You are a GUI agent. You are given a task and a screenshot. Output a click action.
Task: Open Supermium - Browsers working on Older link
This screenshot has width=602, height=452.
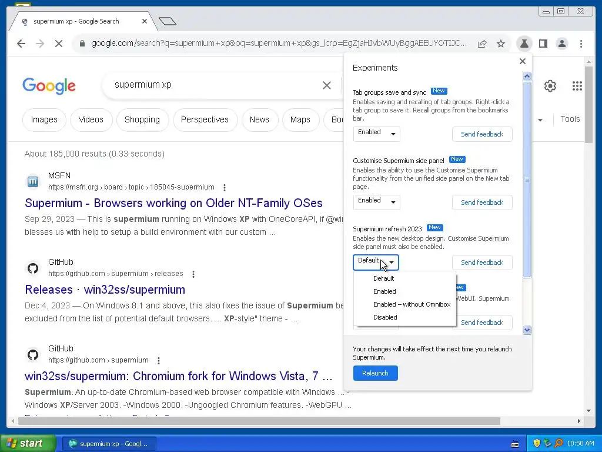[173, 203]
